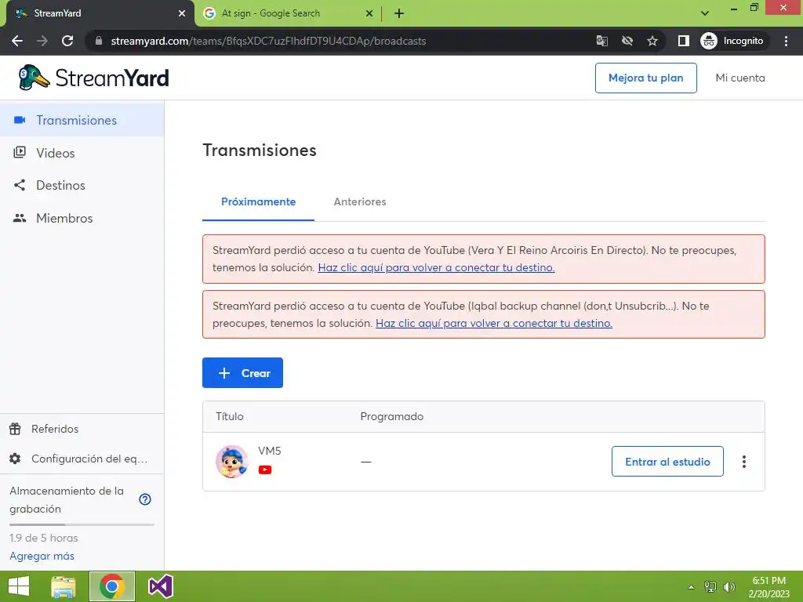Click the network tray icon
This screenshot has height=602, width=803.
click(x=710, y=586)
